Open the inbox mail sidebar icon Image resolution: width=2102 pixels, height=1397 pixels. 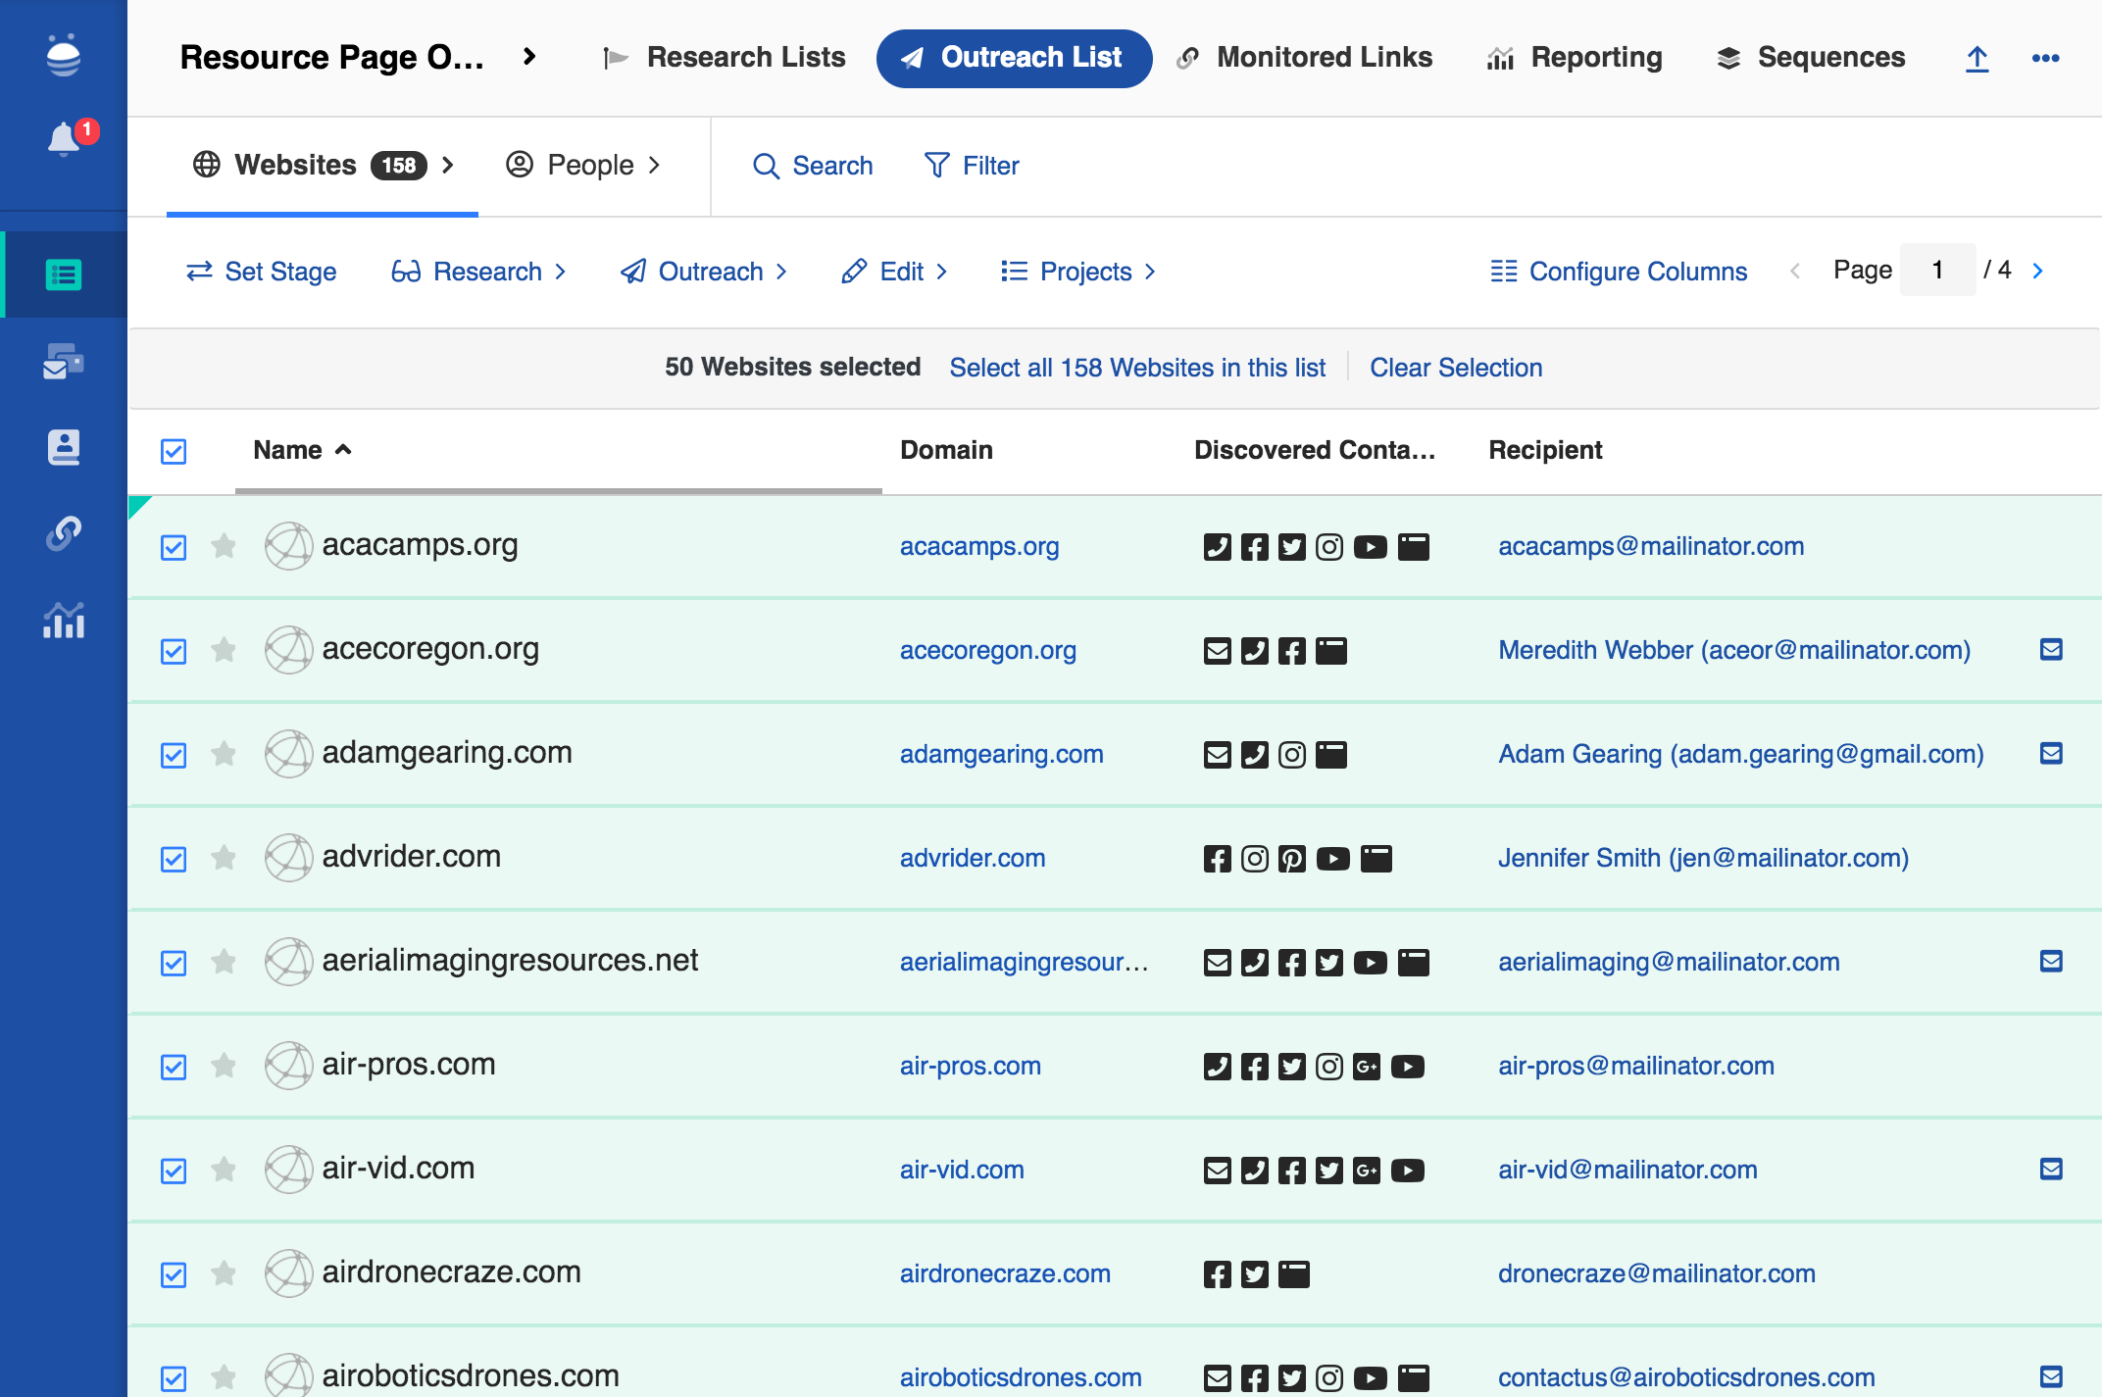(x=64, y=362)
